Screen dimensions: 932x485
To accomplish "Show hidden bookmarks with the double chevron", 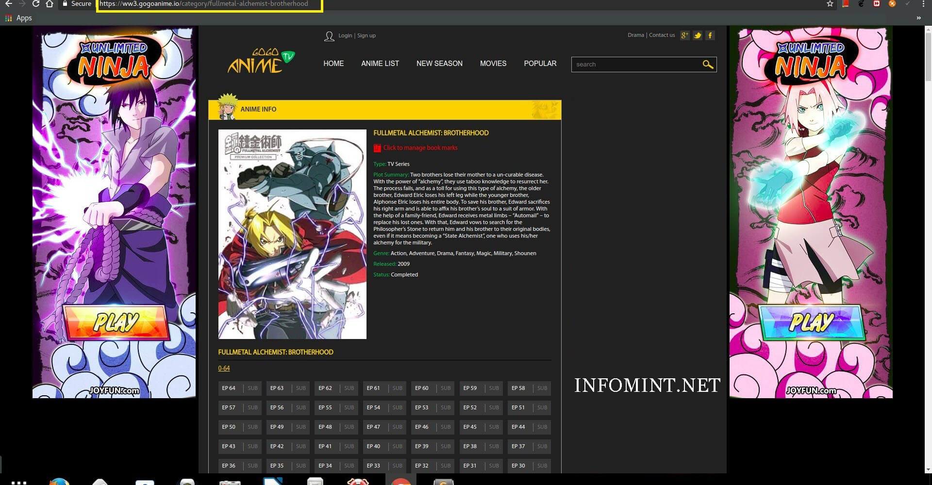I will click(918, 18).
